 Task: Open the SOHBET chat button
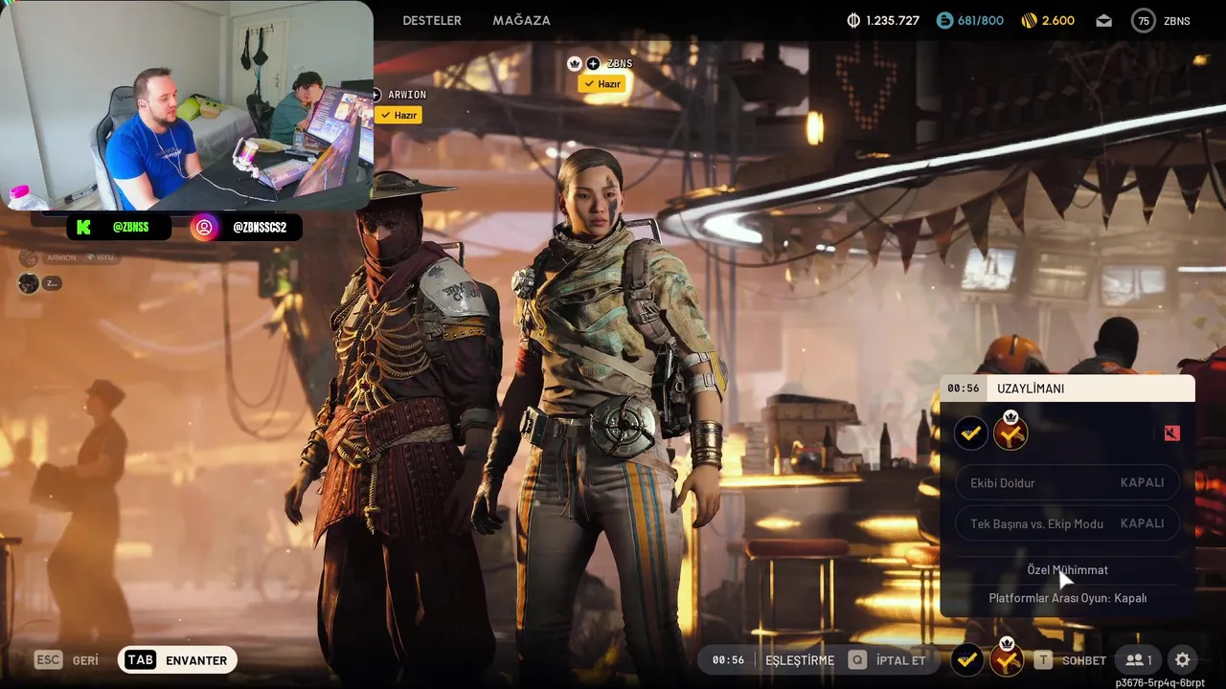point(1084,660)
